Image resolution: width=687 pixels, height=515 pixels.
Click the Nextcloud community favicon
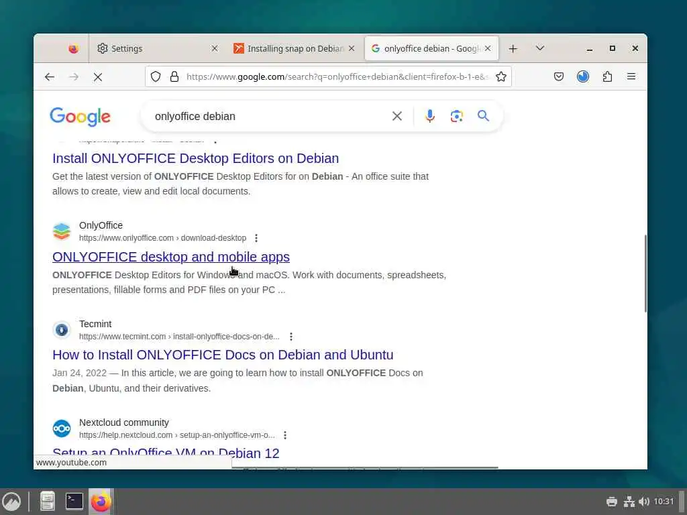(x=62, y=428)
